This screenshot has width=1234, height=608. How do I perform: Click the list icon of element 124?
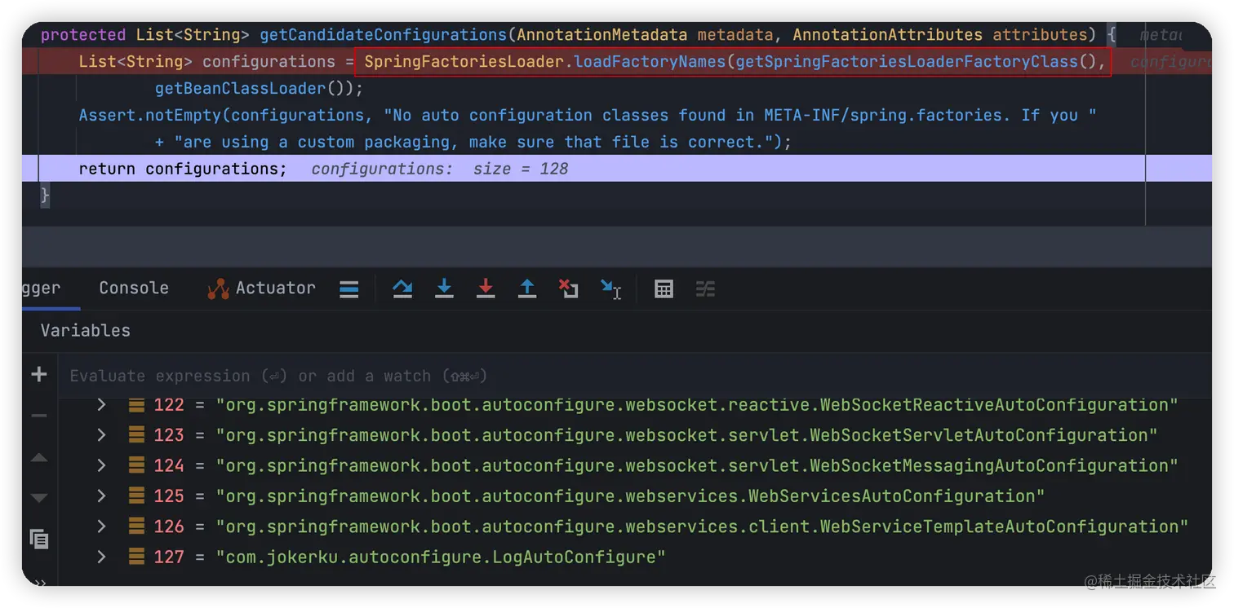[x=136, y=466]
